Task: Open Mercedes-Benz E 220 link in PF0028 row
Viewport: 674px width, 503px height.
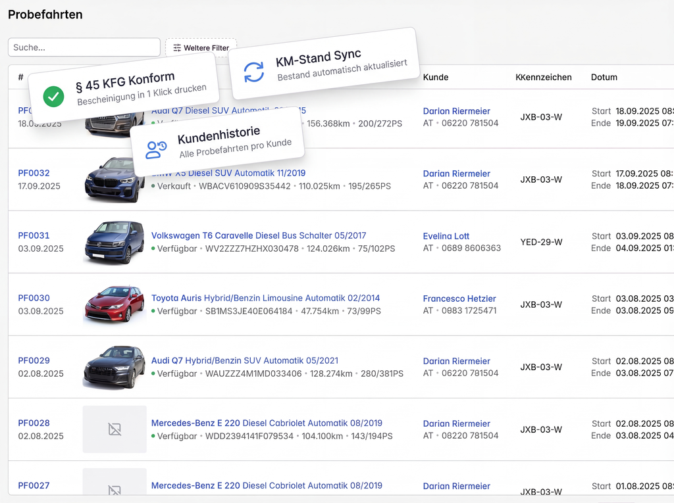Action: [267, 423]
